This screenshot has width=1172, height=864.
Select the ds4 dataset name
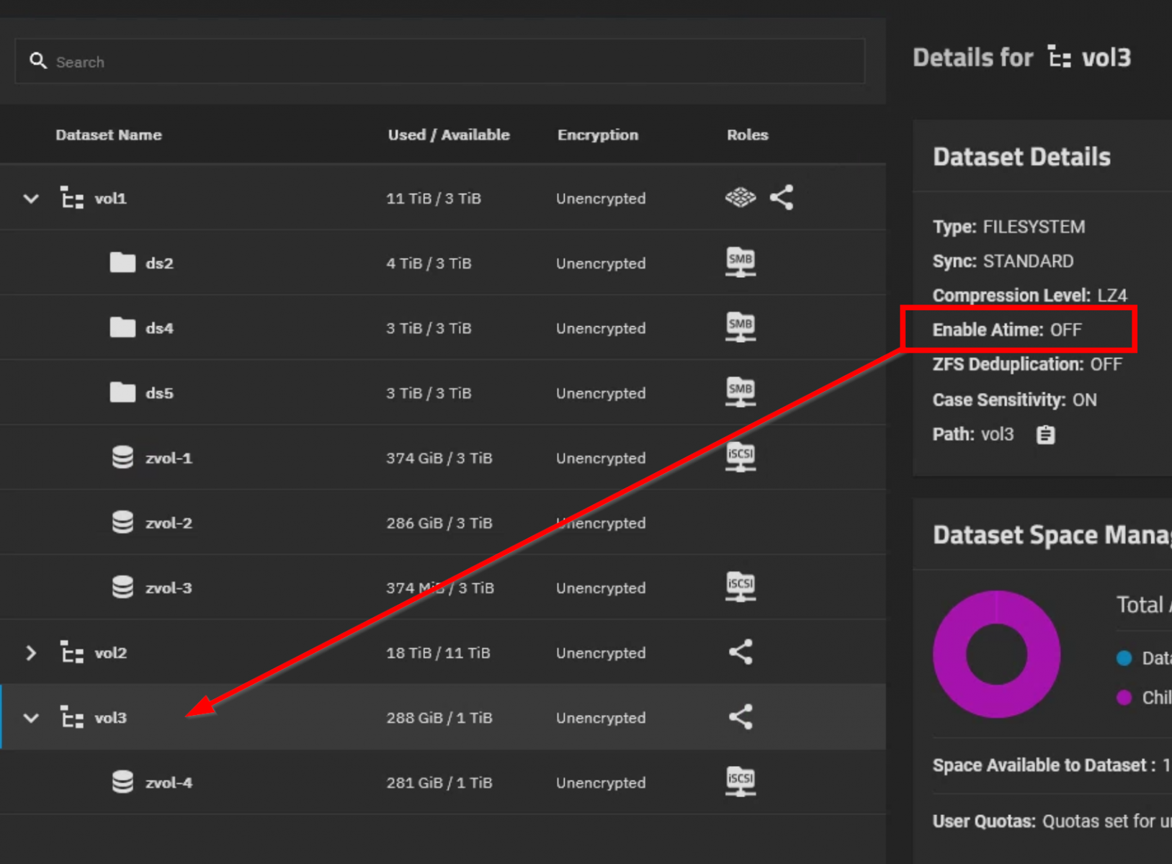pyautogui.click(x=159, y=328)
